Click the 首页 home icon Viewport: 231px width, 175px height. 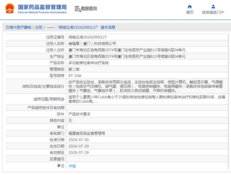click(x=190, y=7)
